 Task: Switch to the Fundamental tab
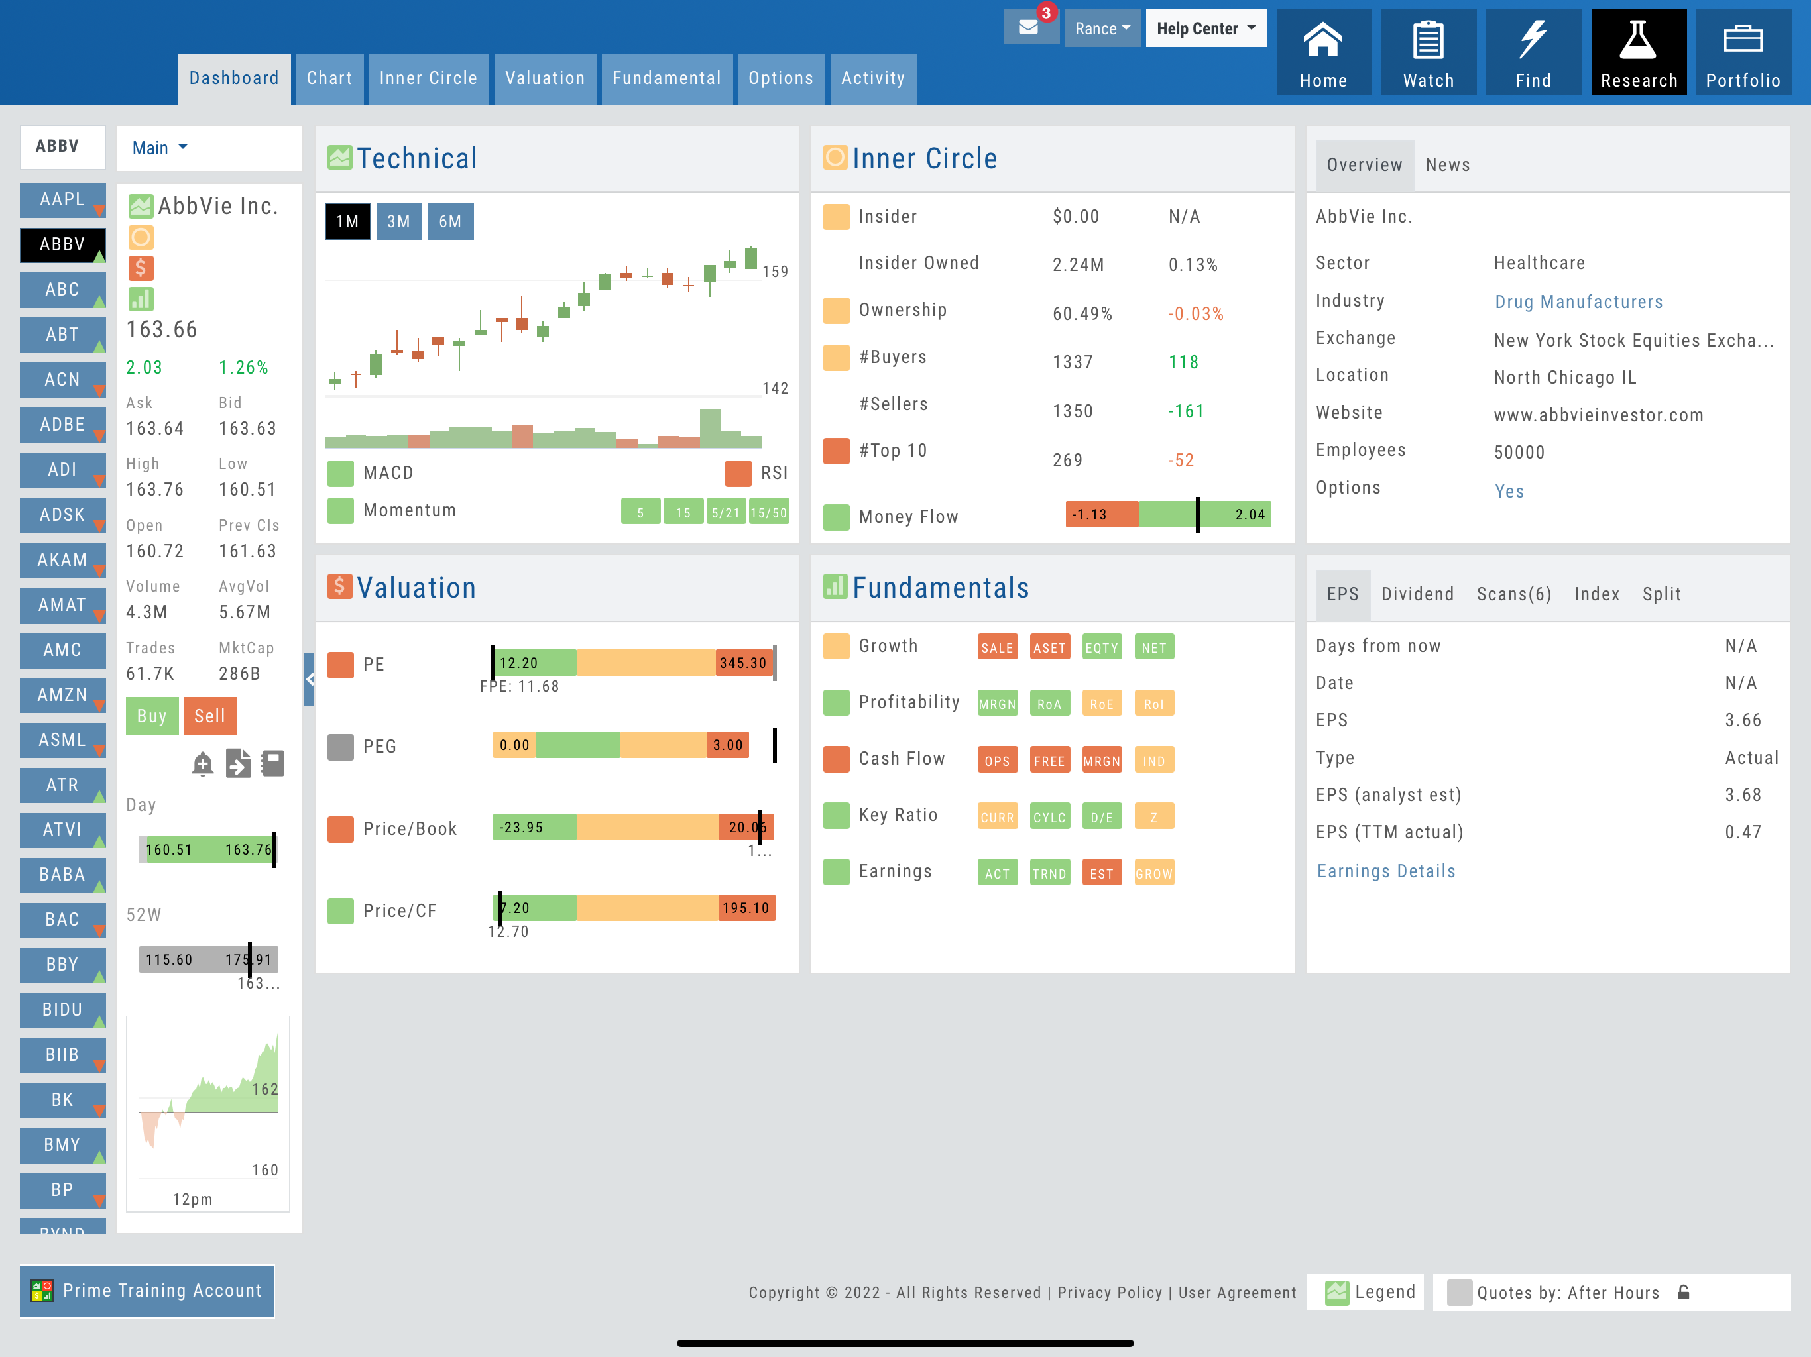pos(668,79)
